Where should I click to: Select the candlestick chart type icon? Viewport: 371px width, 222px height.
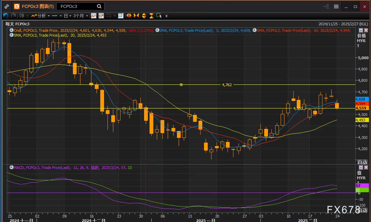pyautogui.click(x=22, y=15)
